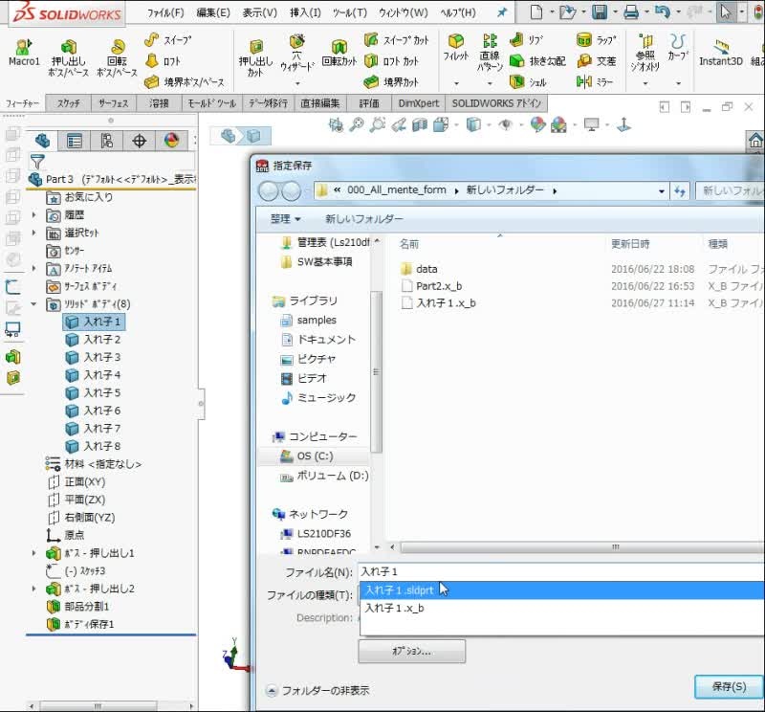Open the ファイル(F) menu
This screenshot has height=712, width=765.
click(165, 13)
